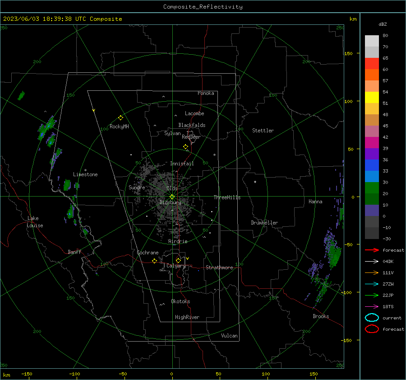Click the Hanna label
Image resolution: width=406 pixels, height=380 pixels.
(315, 202)
